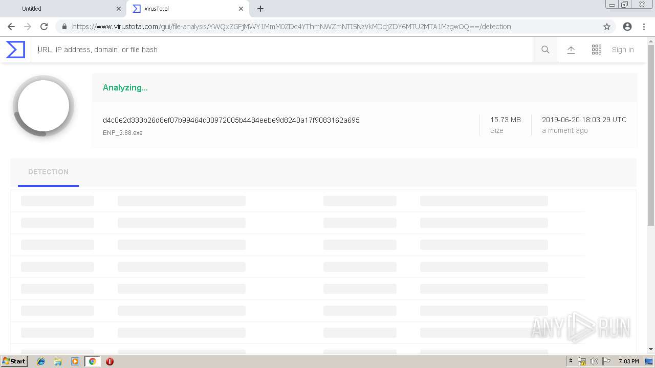Click the show desktop tray icon
Screen dimensions: 655x368
pos(650,361)
